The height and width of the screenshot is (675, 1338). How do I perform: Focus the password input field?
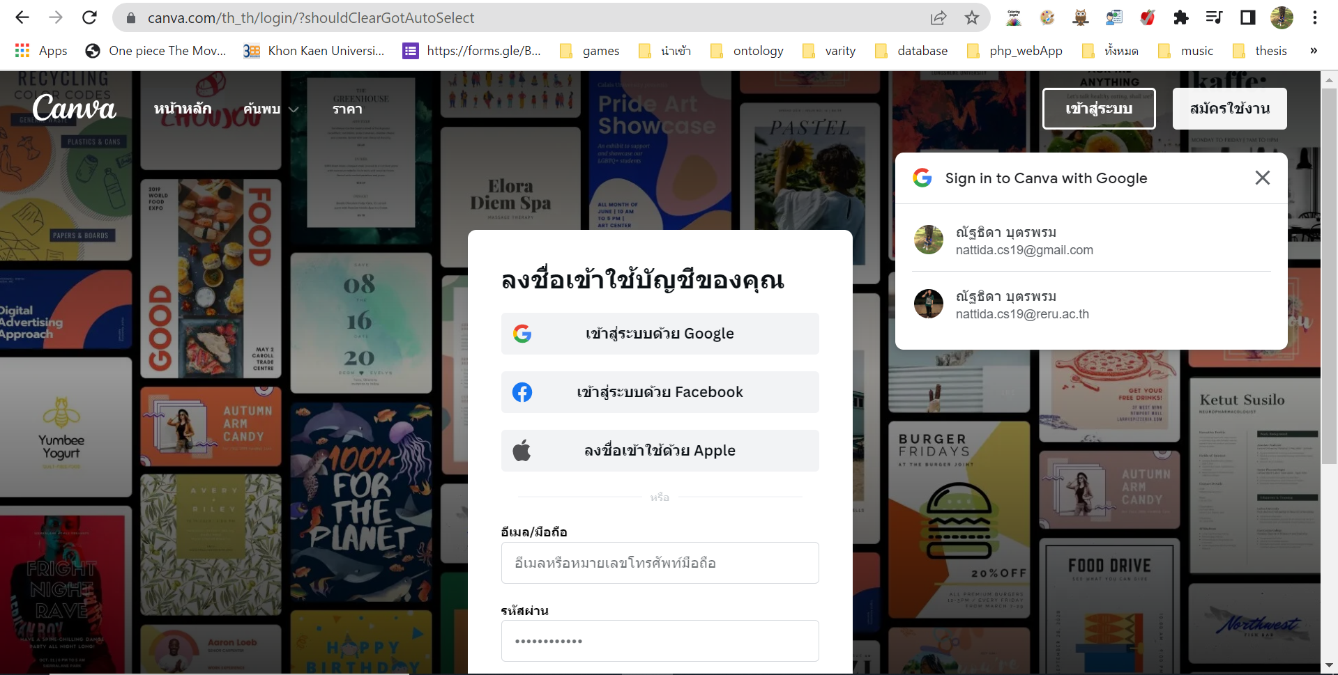point(660,641)
